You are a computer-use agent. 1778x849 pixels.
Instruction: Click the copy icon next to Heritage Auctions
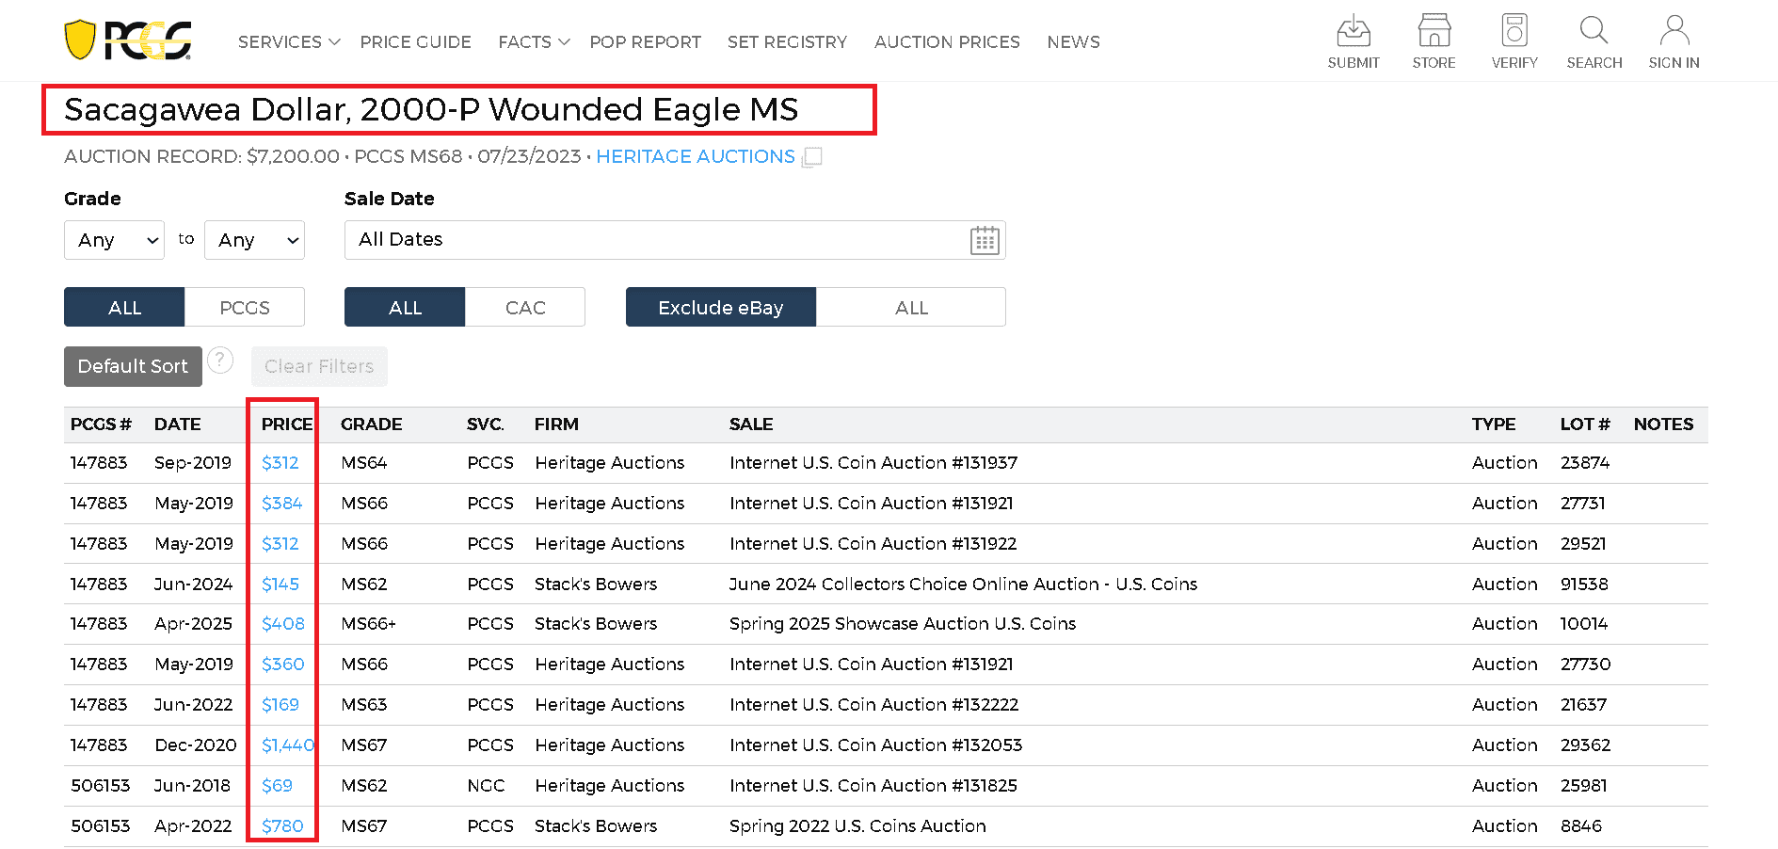point(811,156)
